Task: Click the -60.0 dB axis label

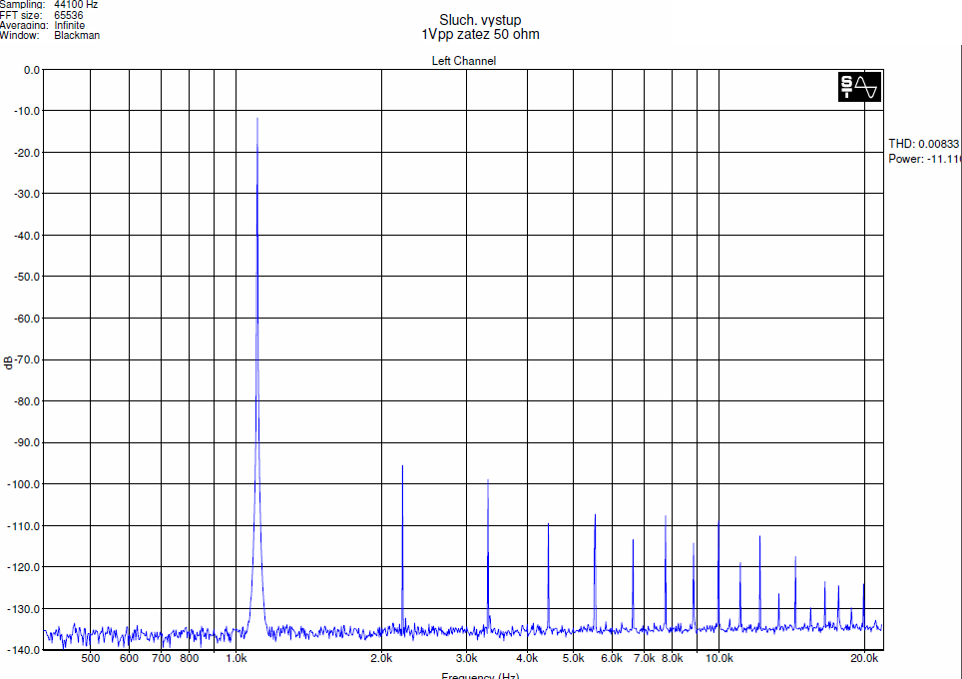Action: [x=27, y=318]
